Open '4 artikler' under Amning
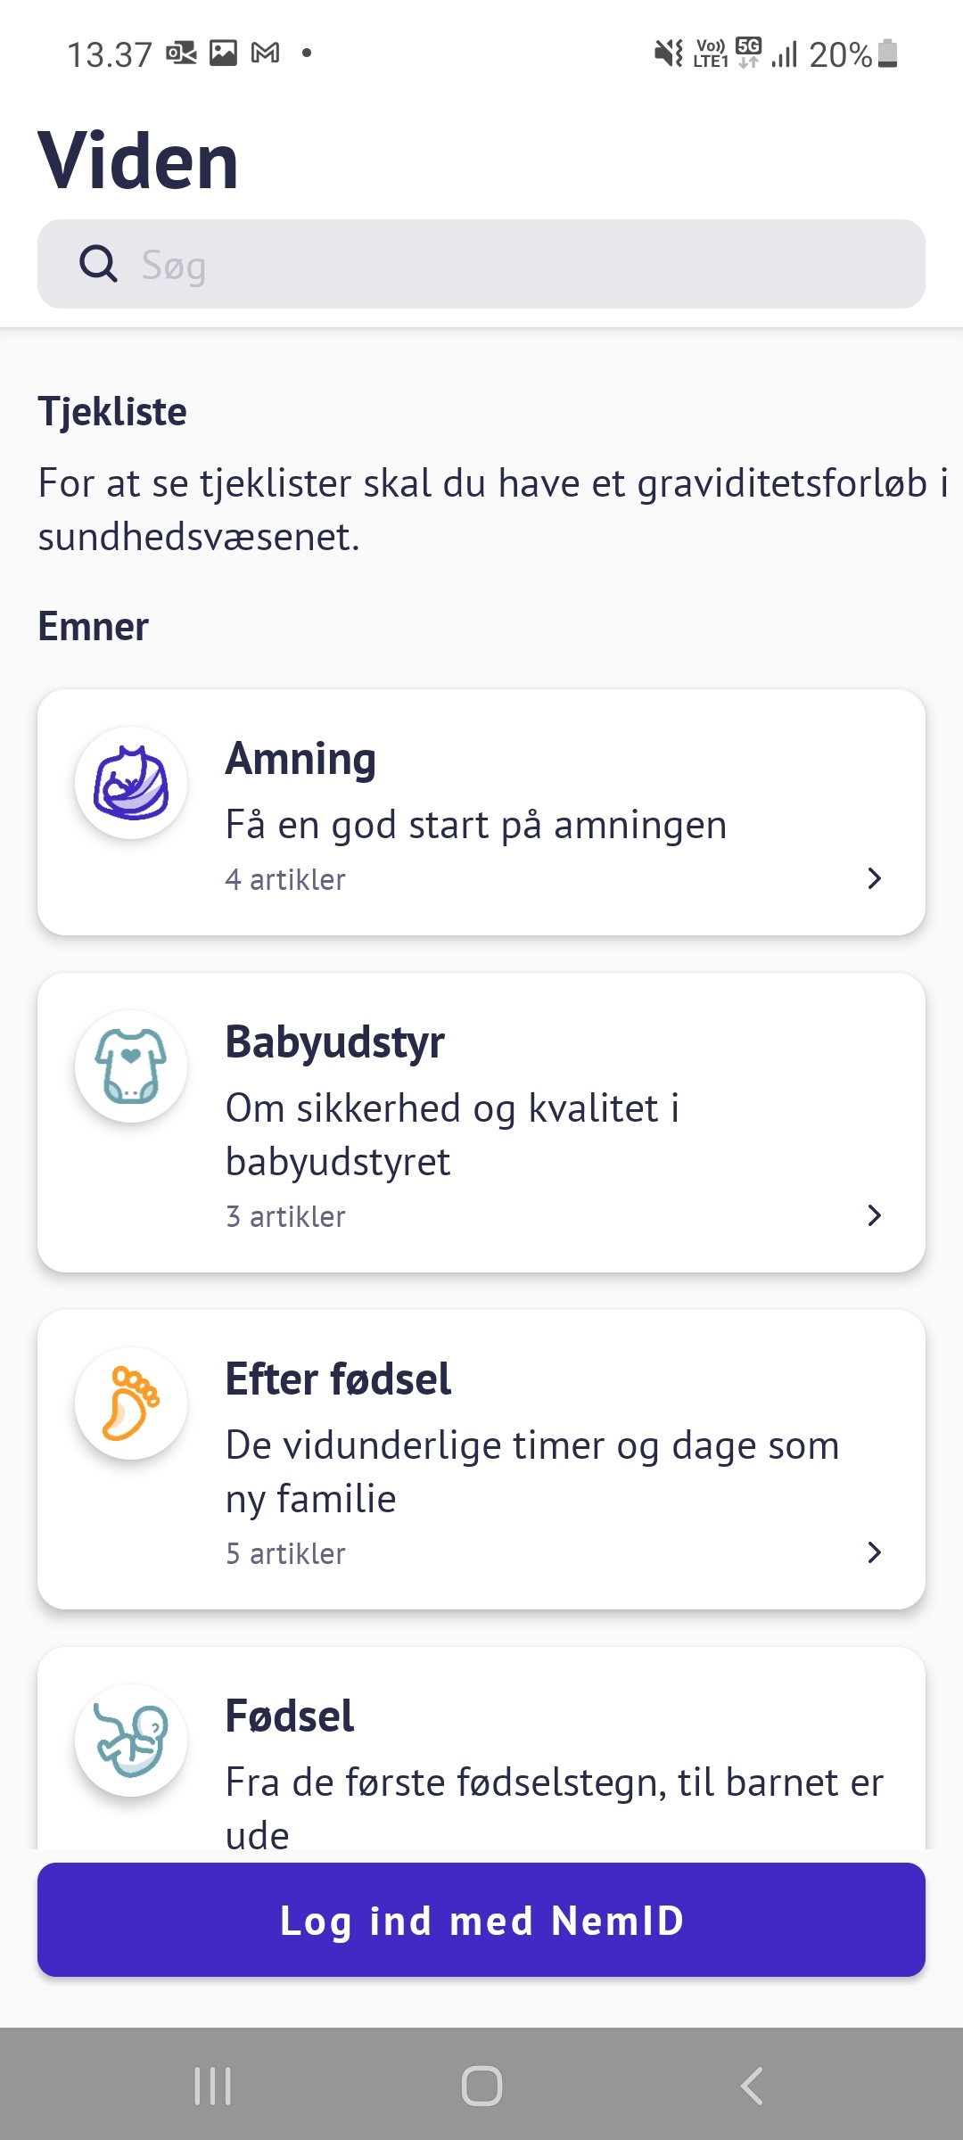This screenshot has width=963, height=2140. point(285,880)
